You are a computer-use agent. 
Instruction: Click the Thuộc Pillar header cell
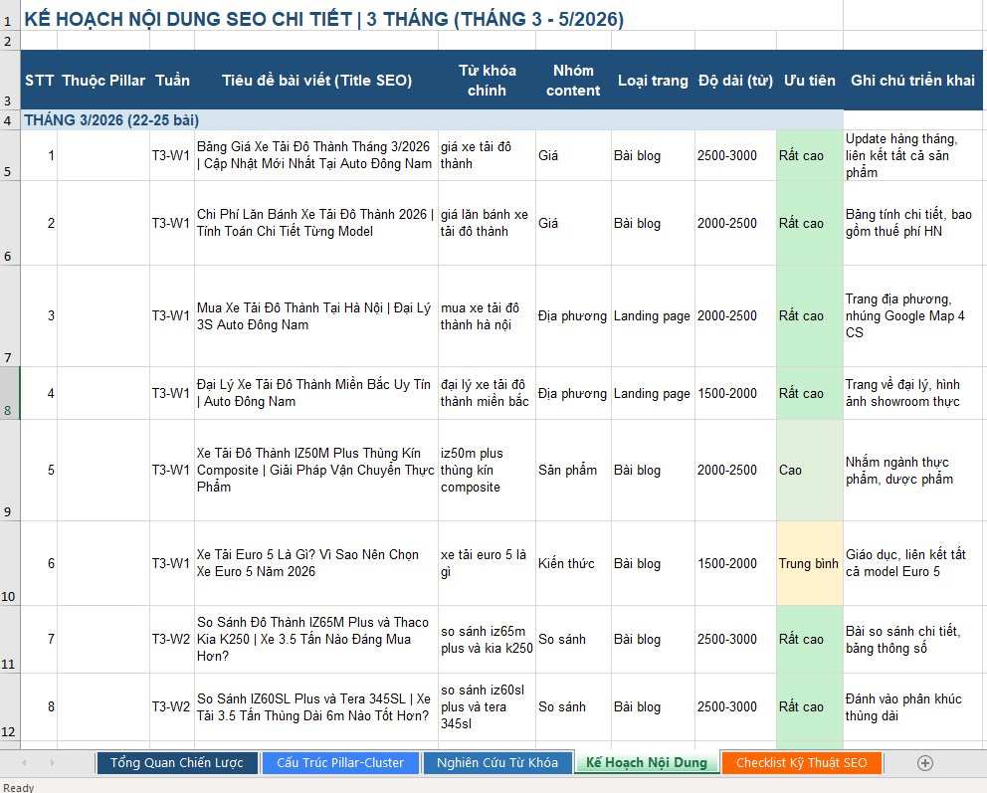(103, 80)
